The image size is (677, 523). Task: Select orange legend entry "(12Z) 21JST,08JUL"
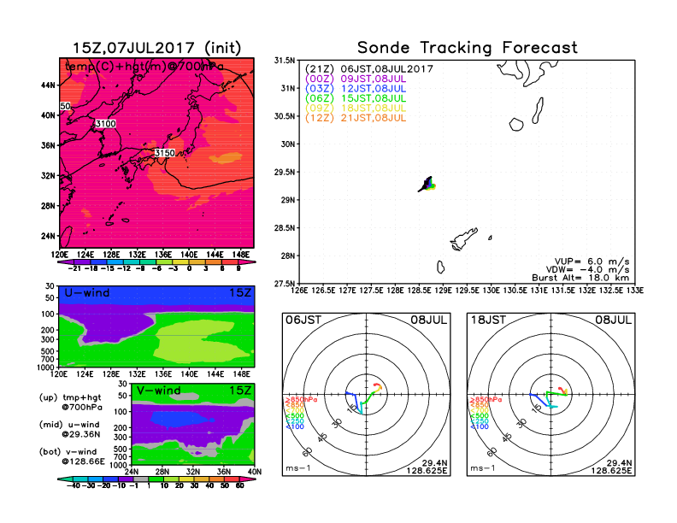356,118
